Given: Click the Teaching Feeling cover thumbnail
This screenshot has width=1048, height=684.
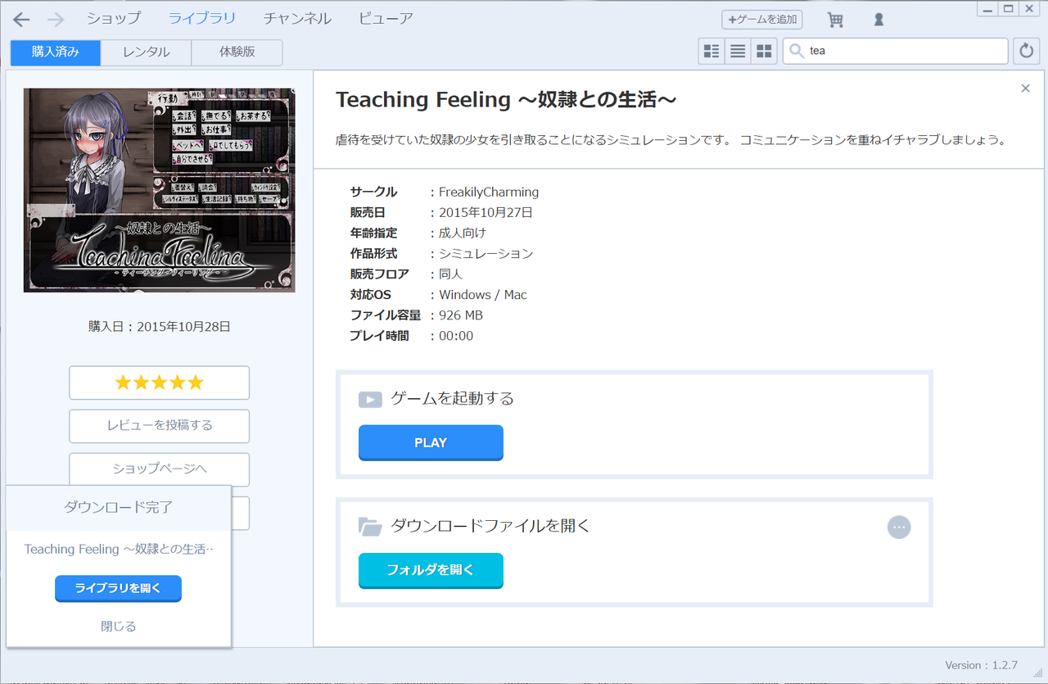Looking at the screenshot, I should [160, 190].
